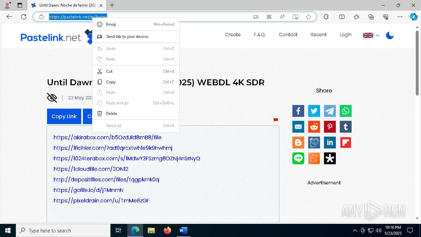Click Read aloud icon in address bar
Viewport: 421px width, 237px height.
tap(282, 17)
